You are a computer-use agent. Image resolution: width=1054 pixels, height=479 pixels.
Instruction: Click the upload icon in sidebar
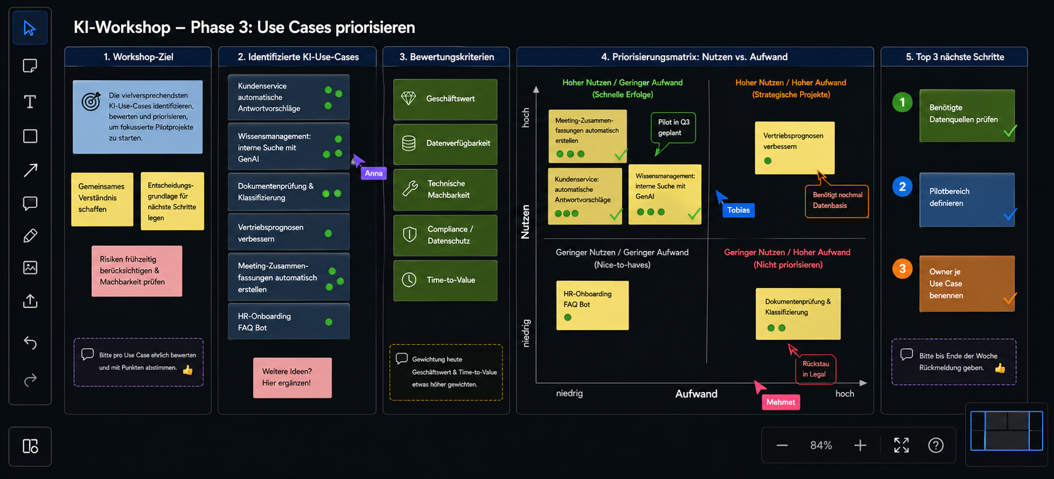[30, 301]
